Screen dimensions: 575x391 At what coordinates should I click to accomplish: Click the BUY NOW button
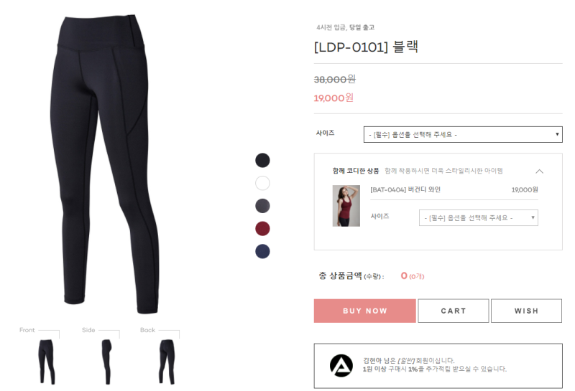point(365,311)
